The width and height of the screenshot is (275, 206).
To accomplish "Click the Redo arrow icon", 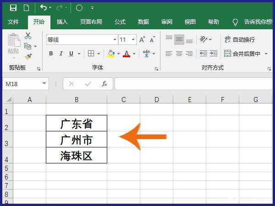I will pos(60,7).
